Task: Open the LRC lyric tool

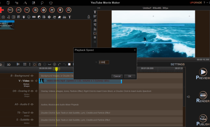Action: pos(19,10)
